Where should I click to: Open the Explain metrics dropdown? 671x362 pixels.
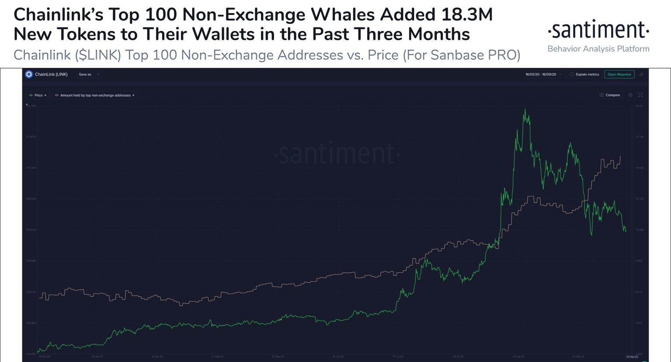[587, 75]
